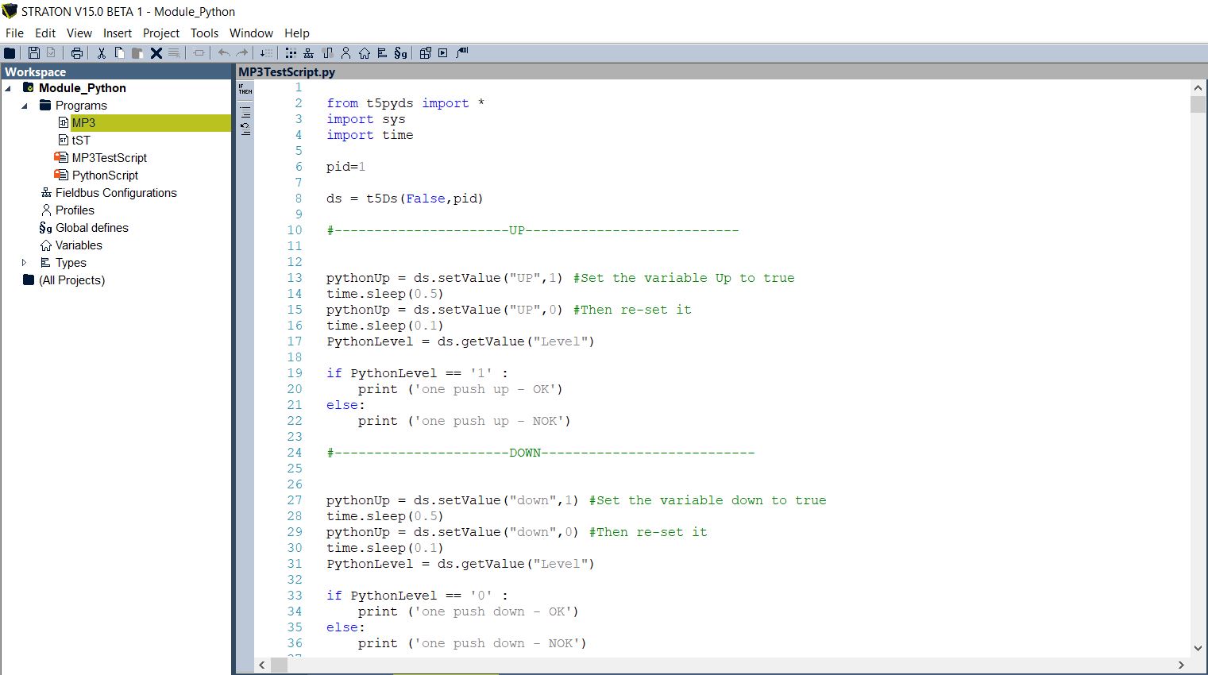This screenshot has width=1208, height=675.
Task: Expand the Types node in Workspace
Action: [24, 262]
